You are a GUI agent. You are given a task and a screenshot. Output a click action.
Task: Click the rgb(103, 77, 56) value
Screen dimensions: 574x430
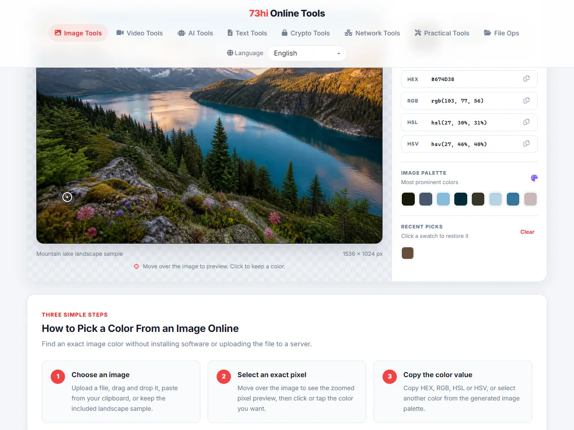pyautogui.click(x=457, y=101)
